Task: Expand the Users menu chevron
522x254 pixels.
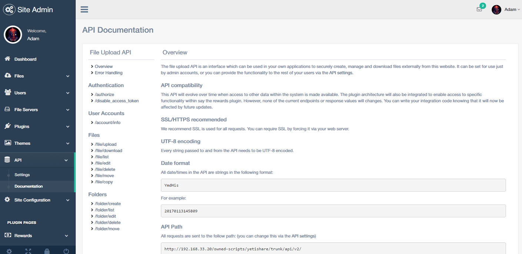Action: [68, 93]
